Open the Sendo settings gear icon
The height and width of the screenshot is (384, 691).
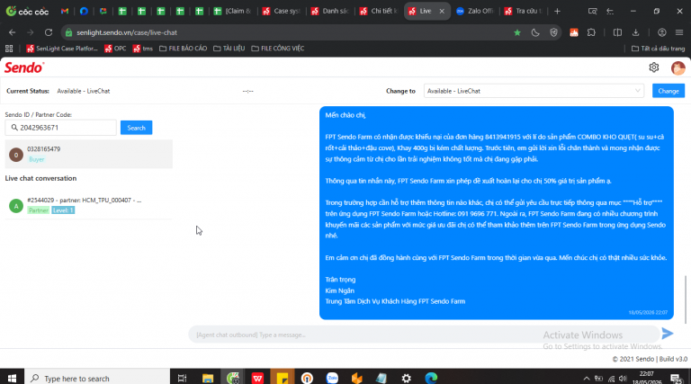(653, 67)
